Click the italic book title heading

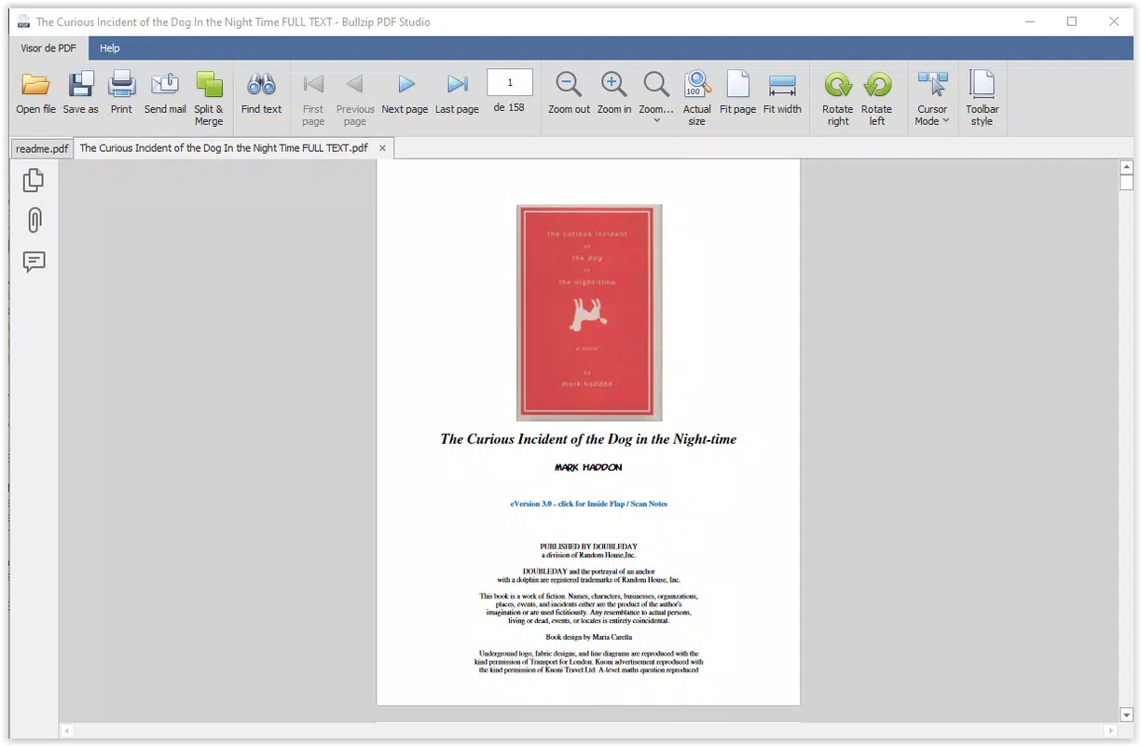588,439
